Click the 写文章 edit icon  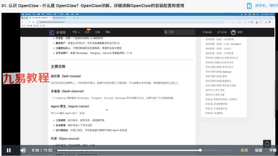[219, 32]
